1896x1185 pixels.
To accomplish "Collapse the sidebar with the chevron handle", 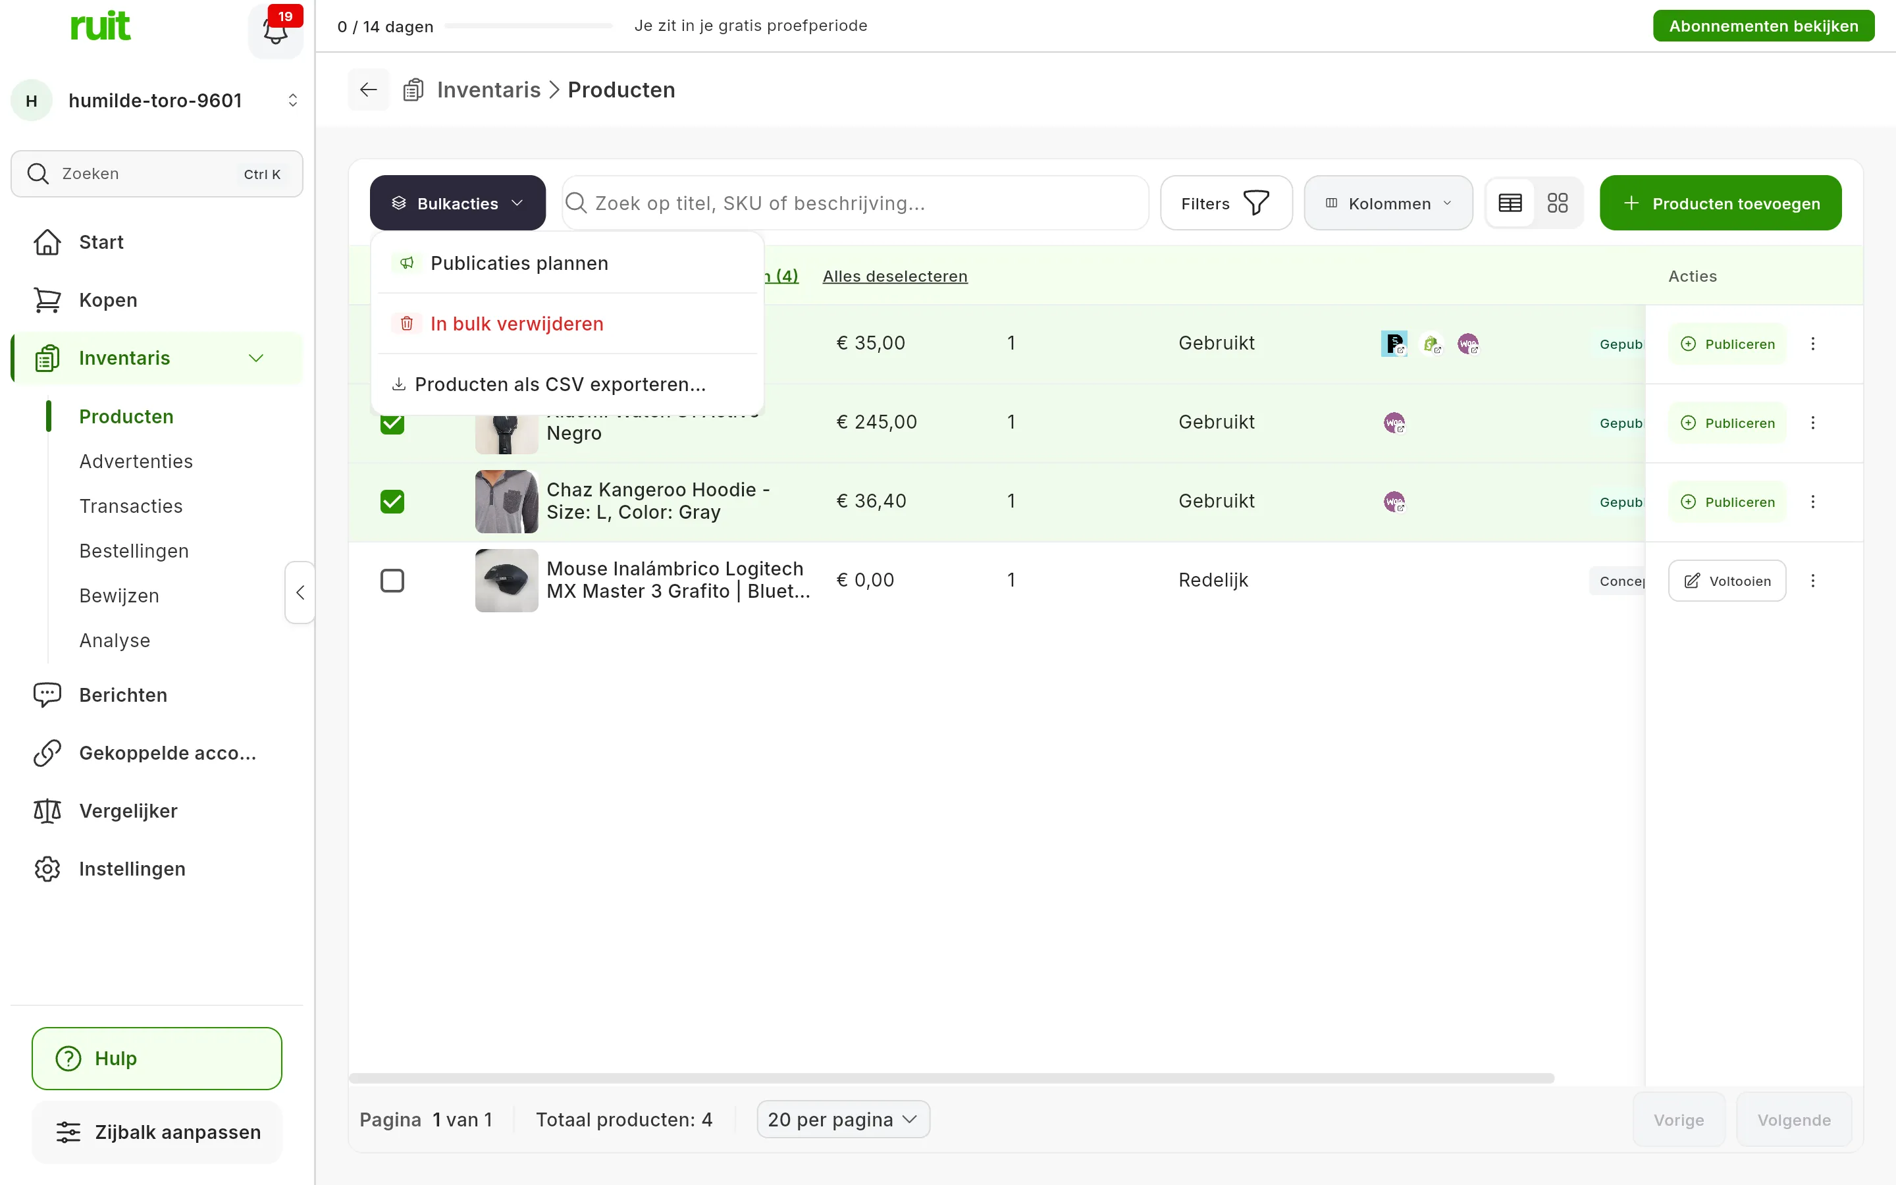I will pos(300,592).
